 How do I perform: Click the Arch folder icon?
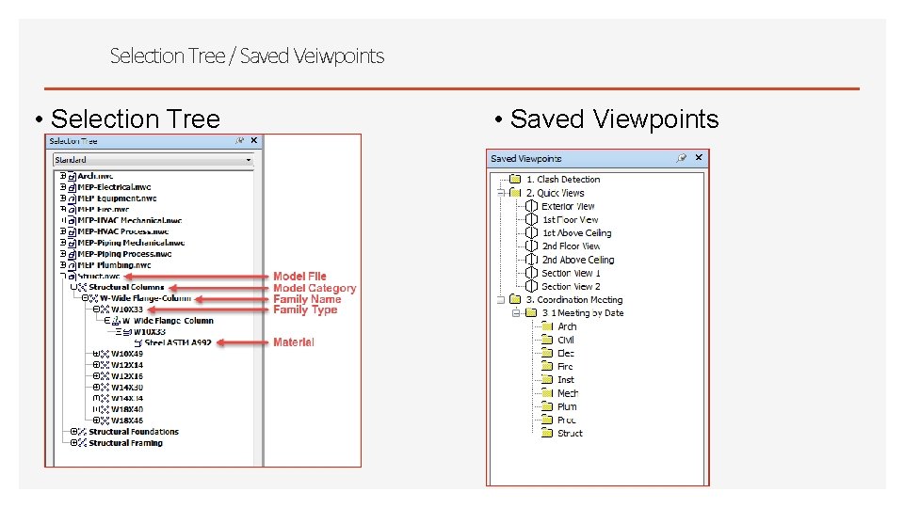coord(548,326)
